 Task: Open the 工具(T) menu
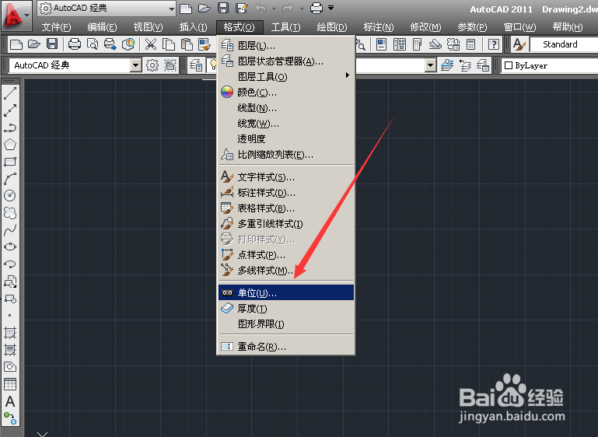click(x=285, y=27)
